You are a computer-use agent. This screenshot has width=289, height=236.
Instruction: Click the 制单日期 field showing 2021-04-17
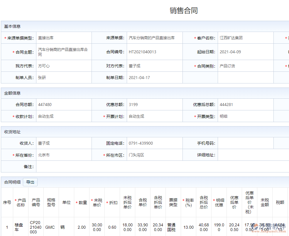click(154, 78)
